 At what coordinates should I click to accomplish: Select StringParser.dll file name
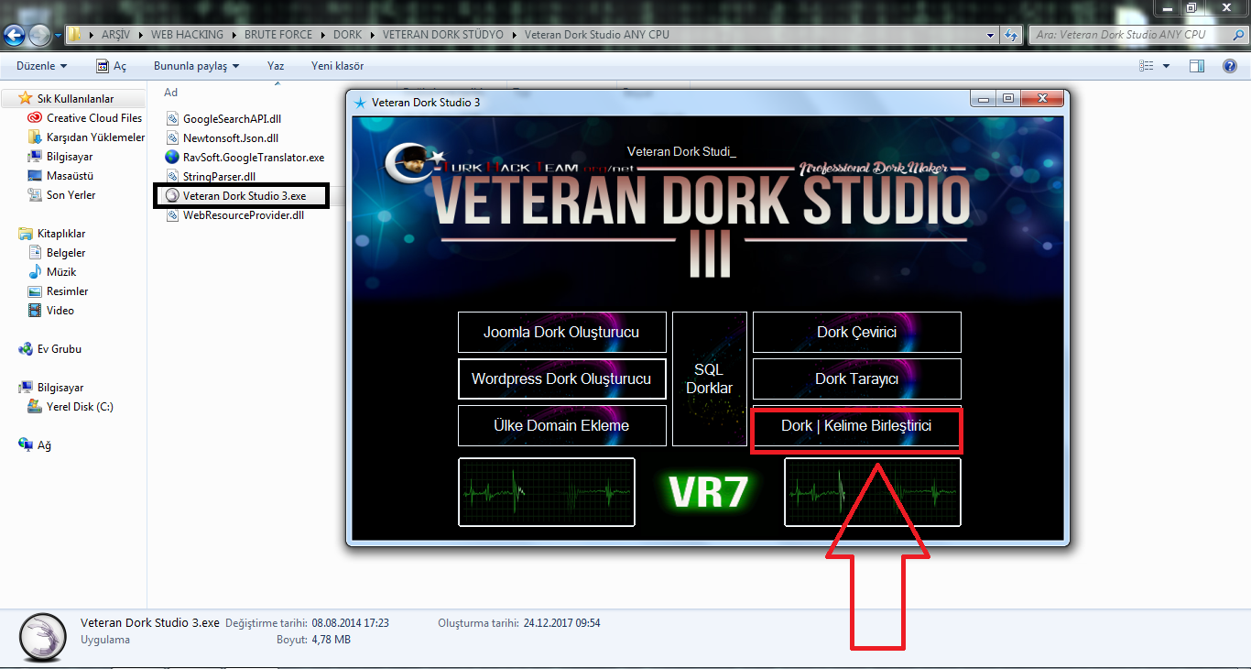220,177
